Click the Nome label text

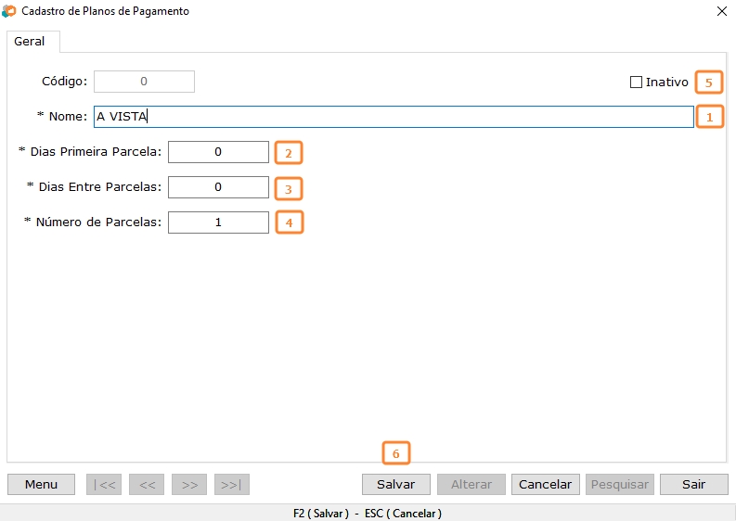pyautogui.click(x=68, y=116)
